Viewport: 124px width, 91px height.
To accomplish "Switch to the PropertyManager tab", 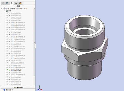I will pyautogui.click(x=7, y=3).
